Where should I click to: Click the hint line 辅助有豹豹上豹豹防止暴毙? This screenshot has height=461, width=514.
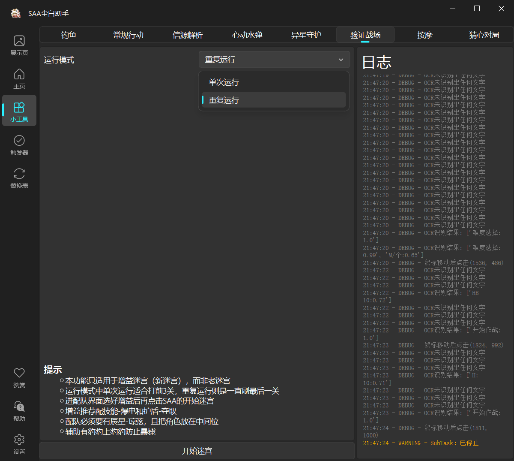pyautogui.click(x=111, y=432)
